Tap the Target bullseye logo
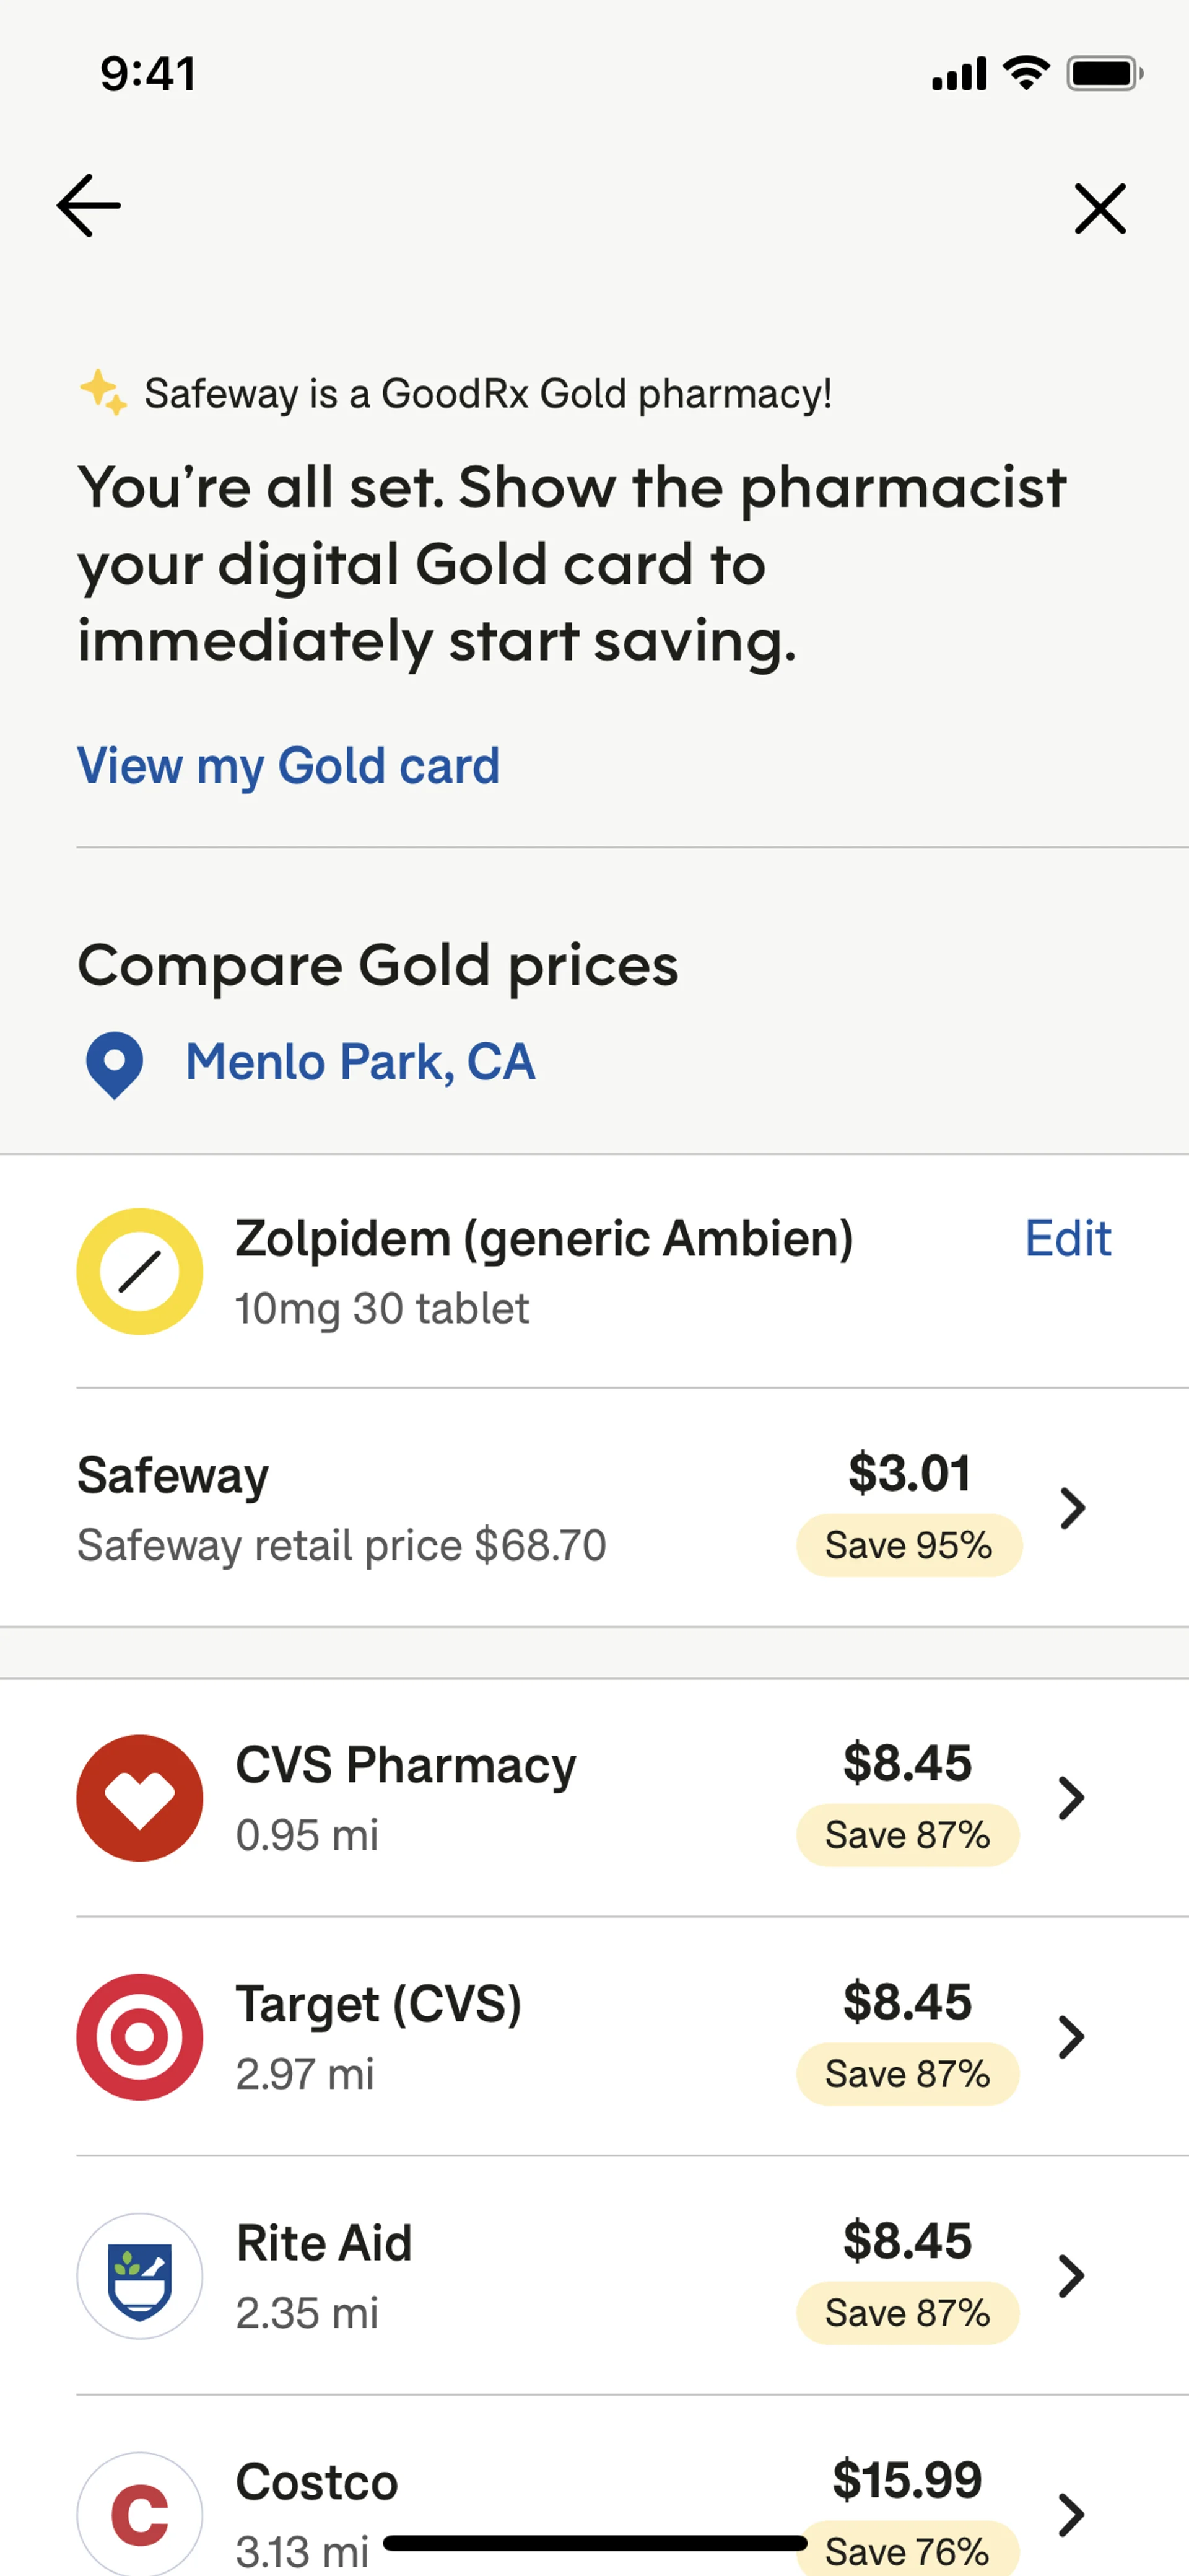 pos(140,2036)
